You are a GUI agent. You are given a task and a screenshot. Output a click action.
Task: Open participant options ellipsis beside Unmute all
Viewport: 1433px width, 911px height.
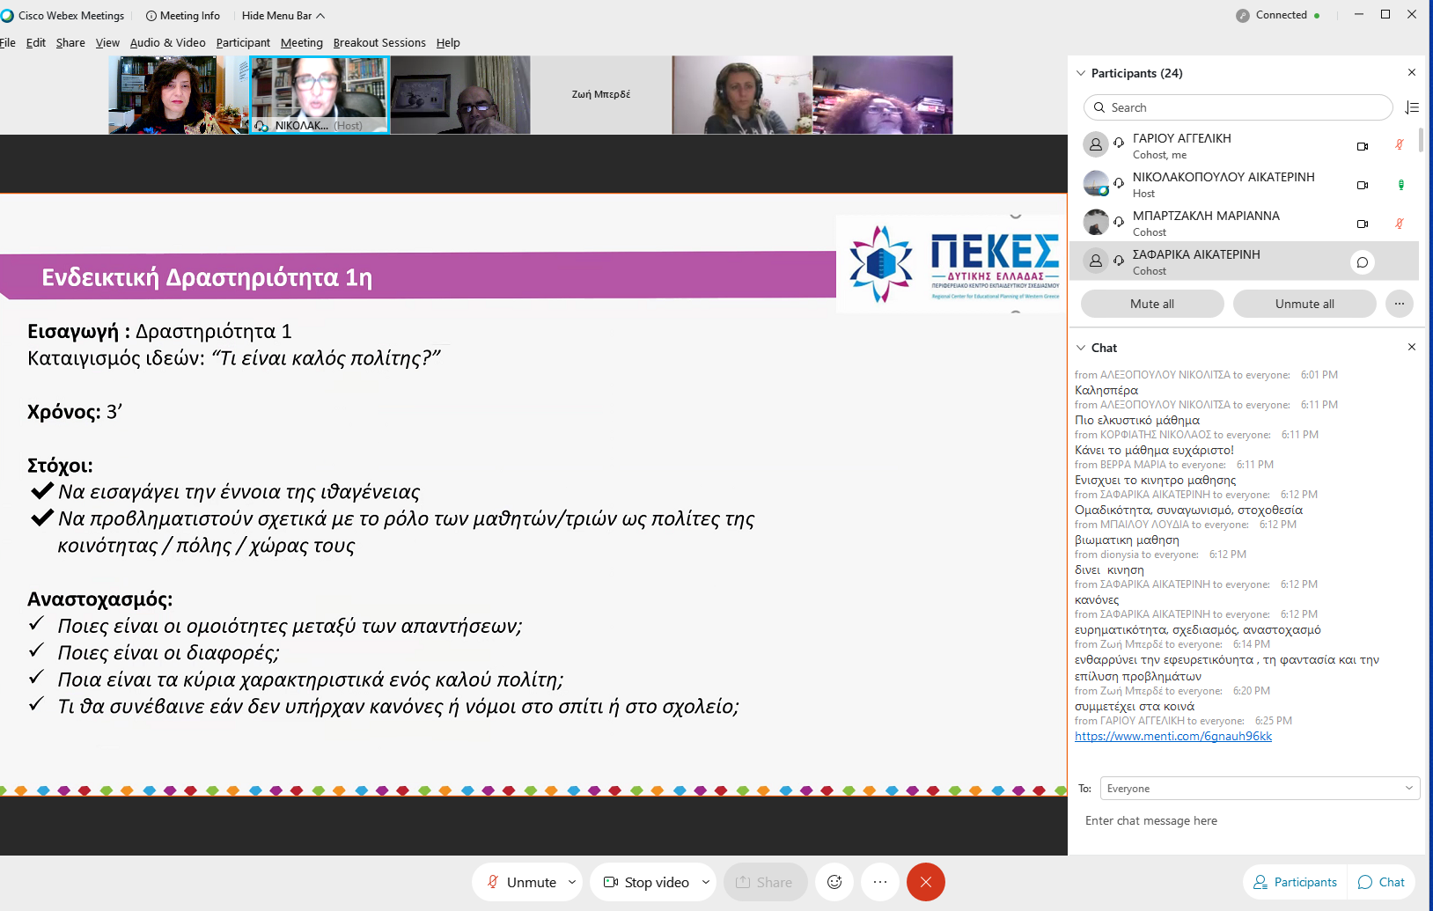pos(1399,304)
